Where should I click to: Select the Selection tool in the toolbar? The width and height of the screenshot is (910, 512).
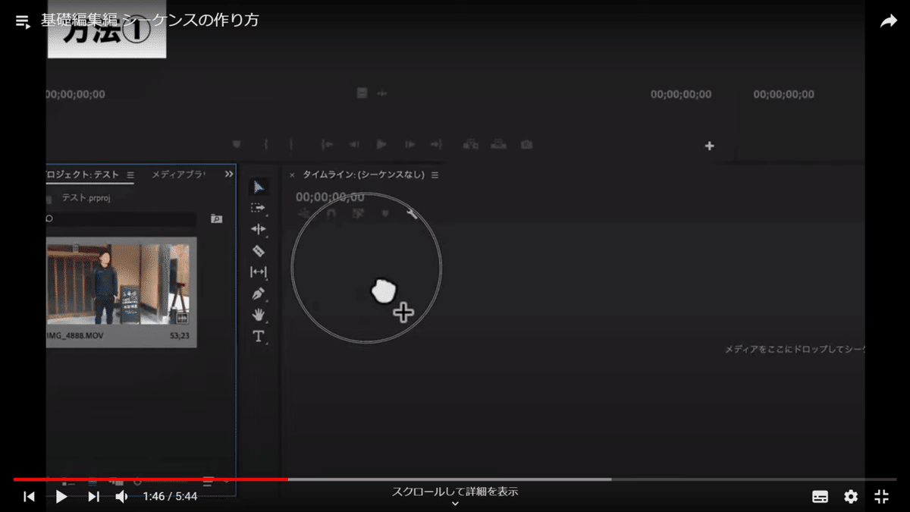pos(258,187)
